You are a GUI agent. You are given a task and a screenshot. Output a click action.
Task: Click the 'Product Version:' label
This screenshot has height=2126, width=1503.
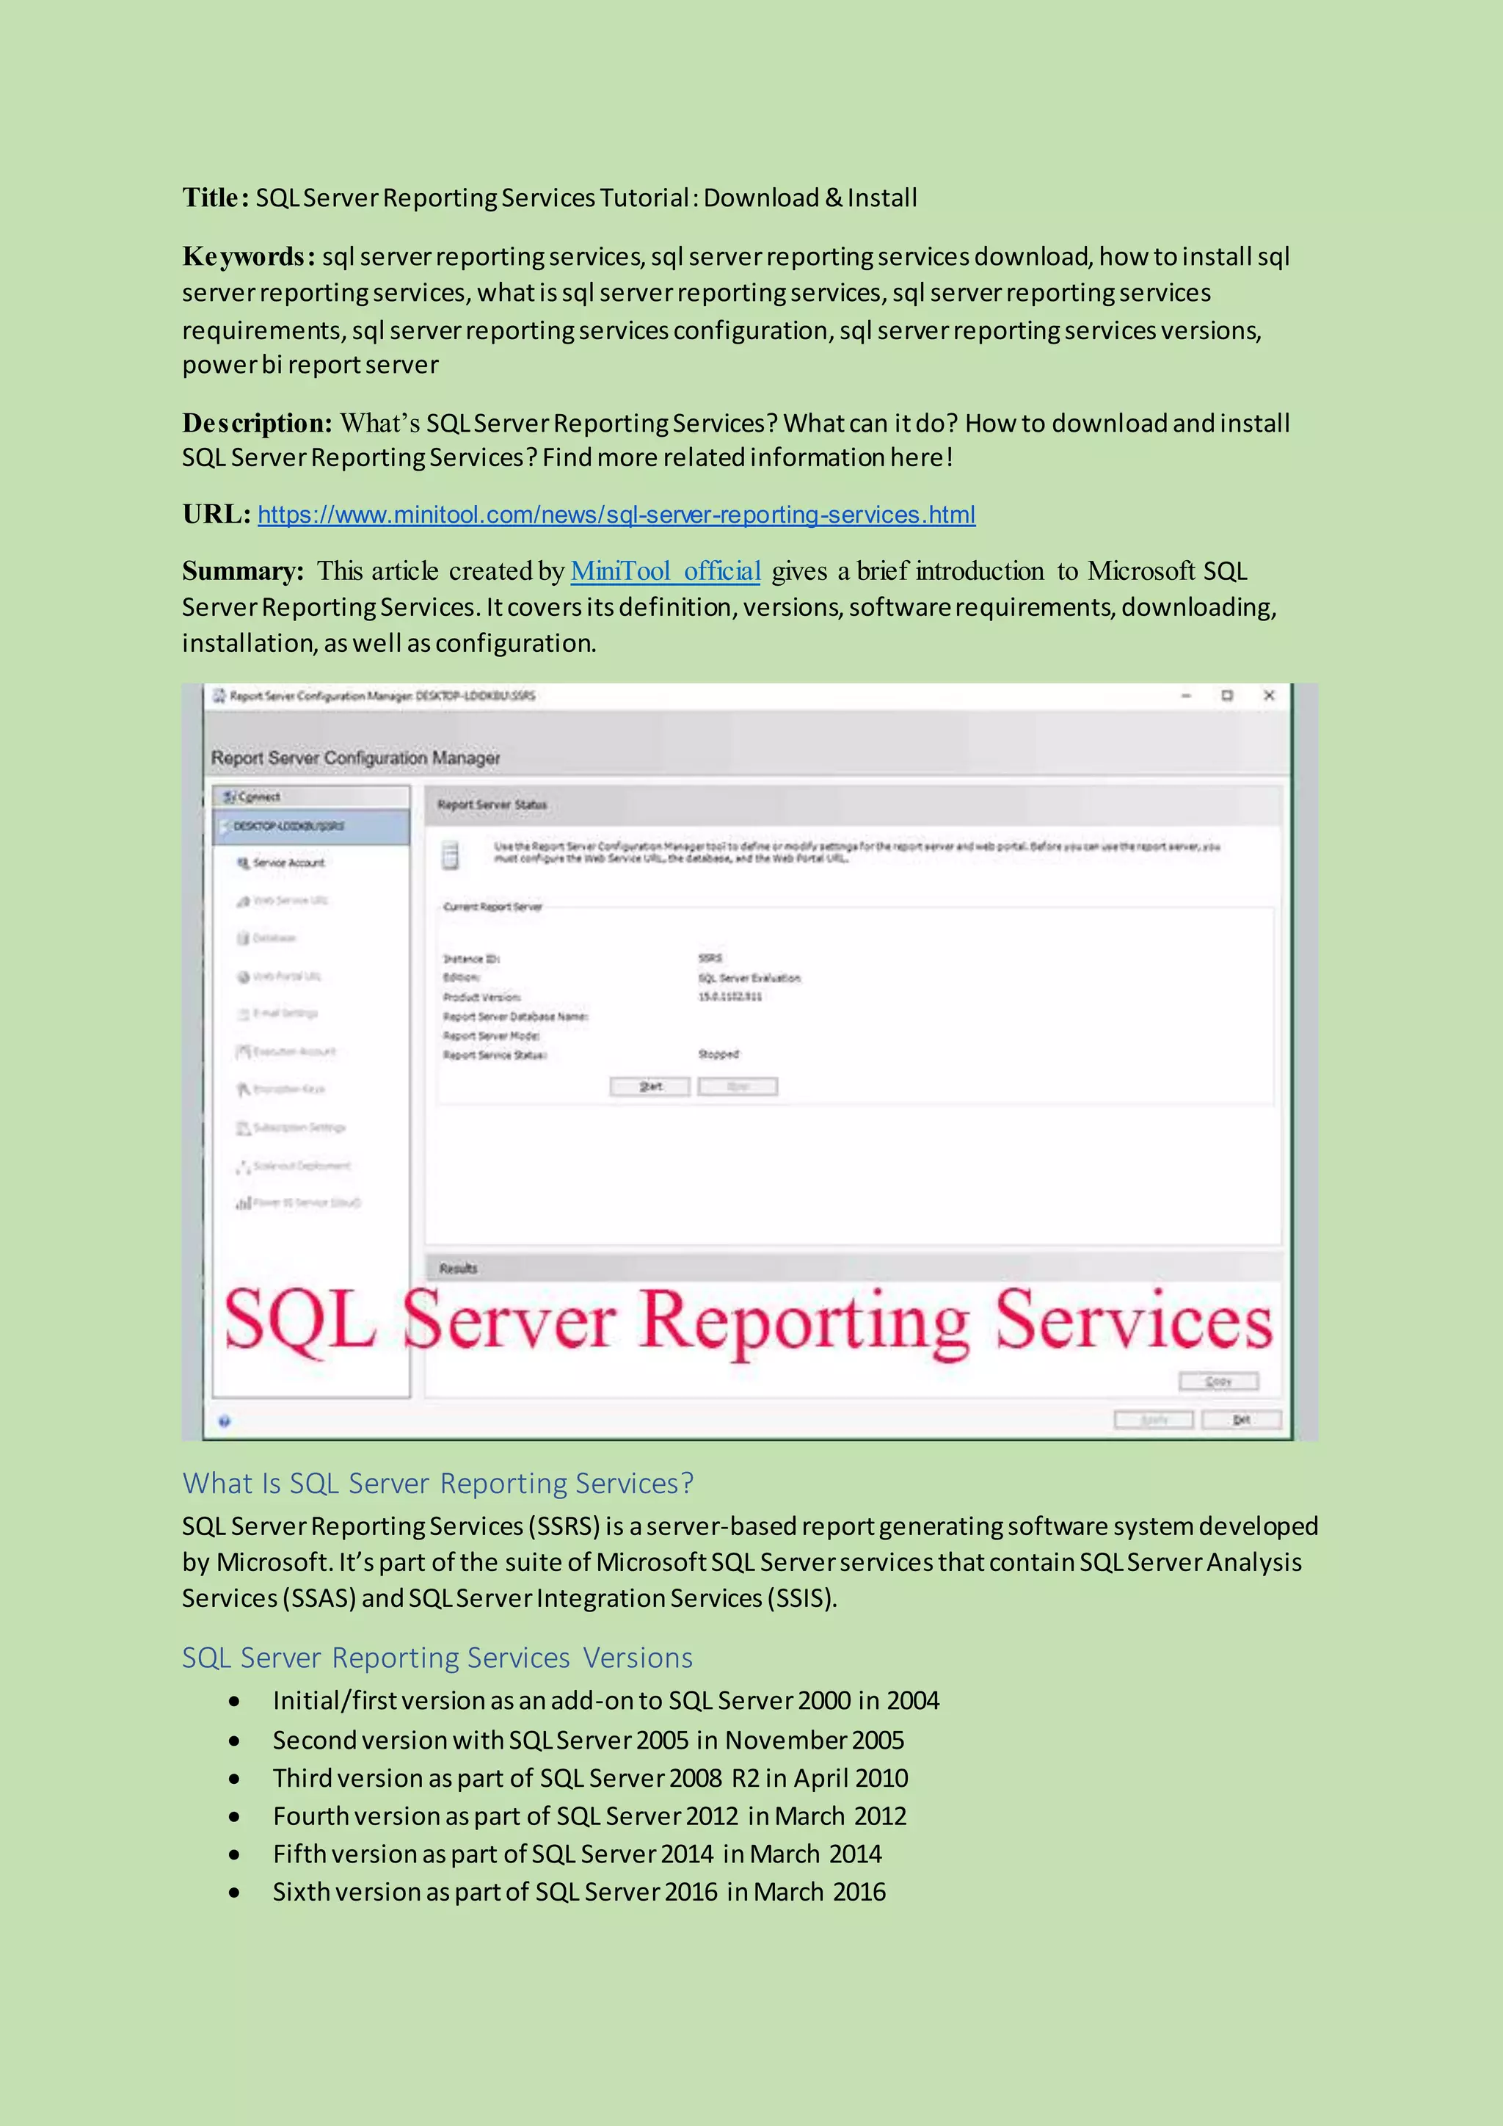481,997
